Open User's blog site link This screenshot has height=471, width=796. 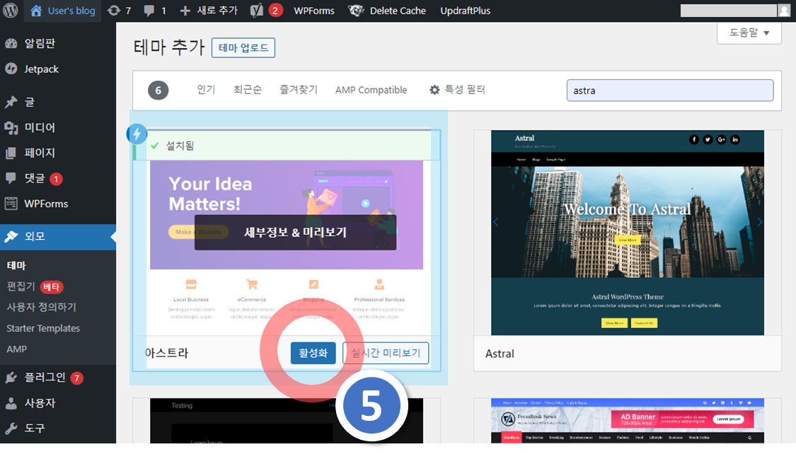coord(63,11)
